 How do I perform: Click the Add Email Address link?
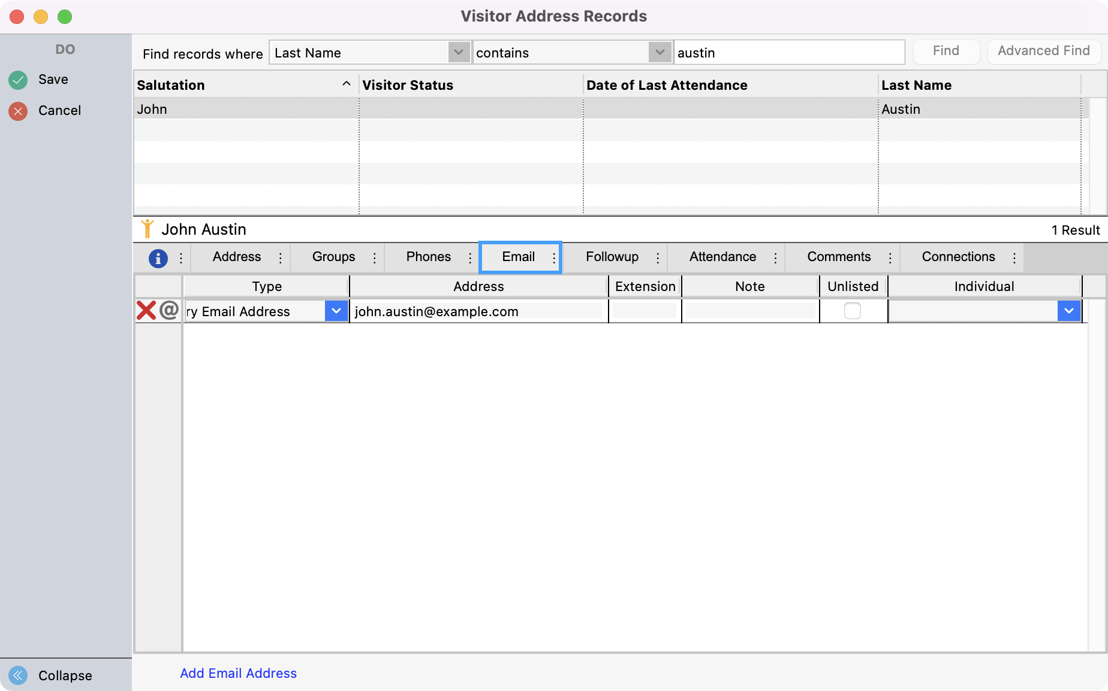click(238, 673)
